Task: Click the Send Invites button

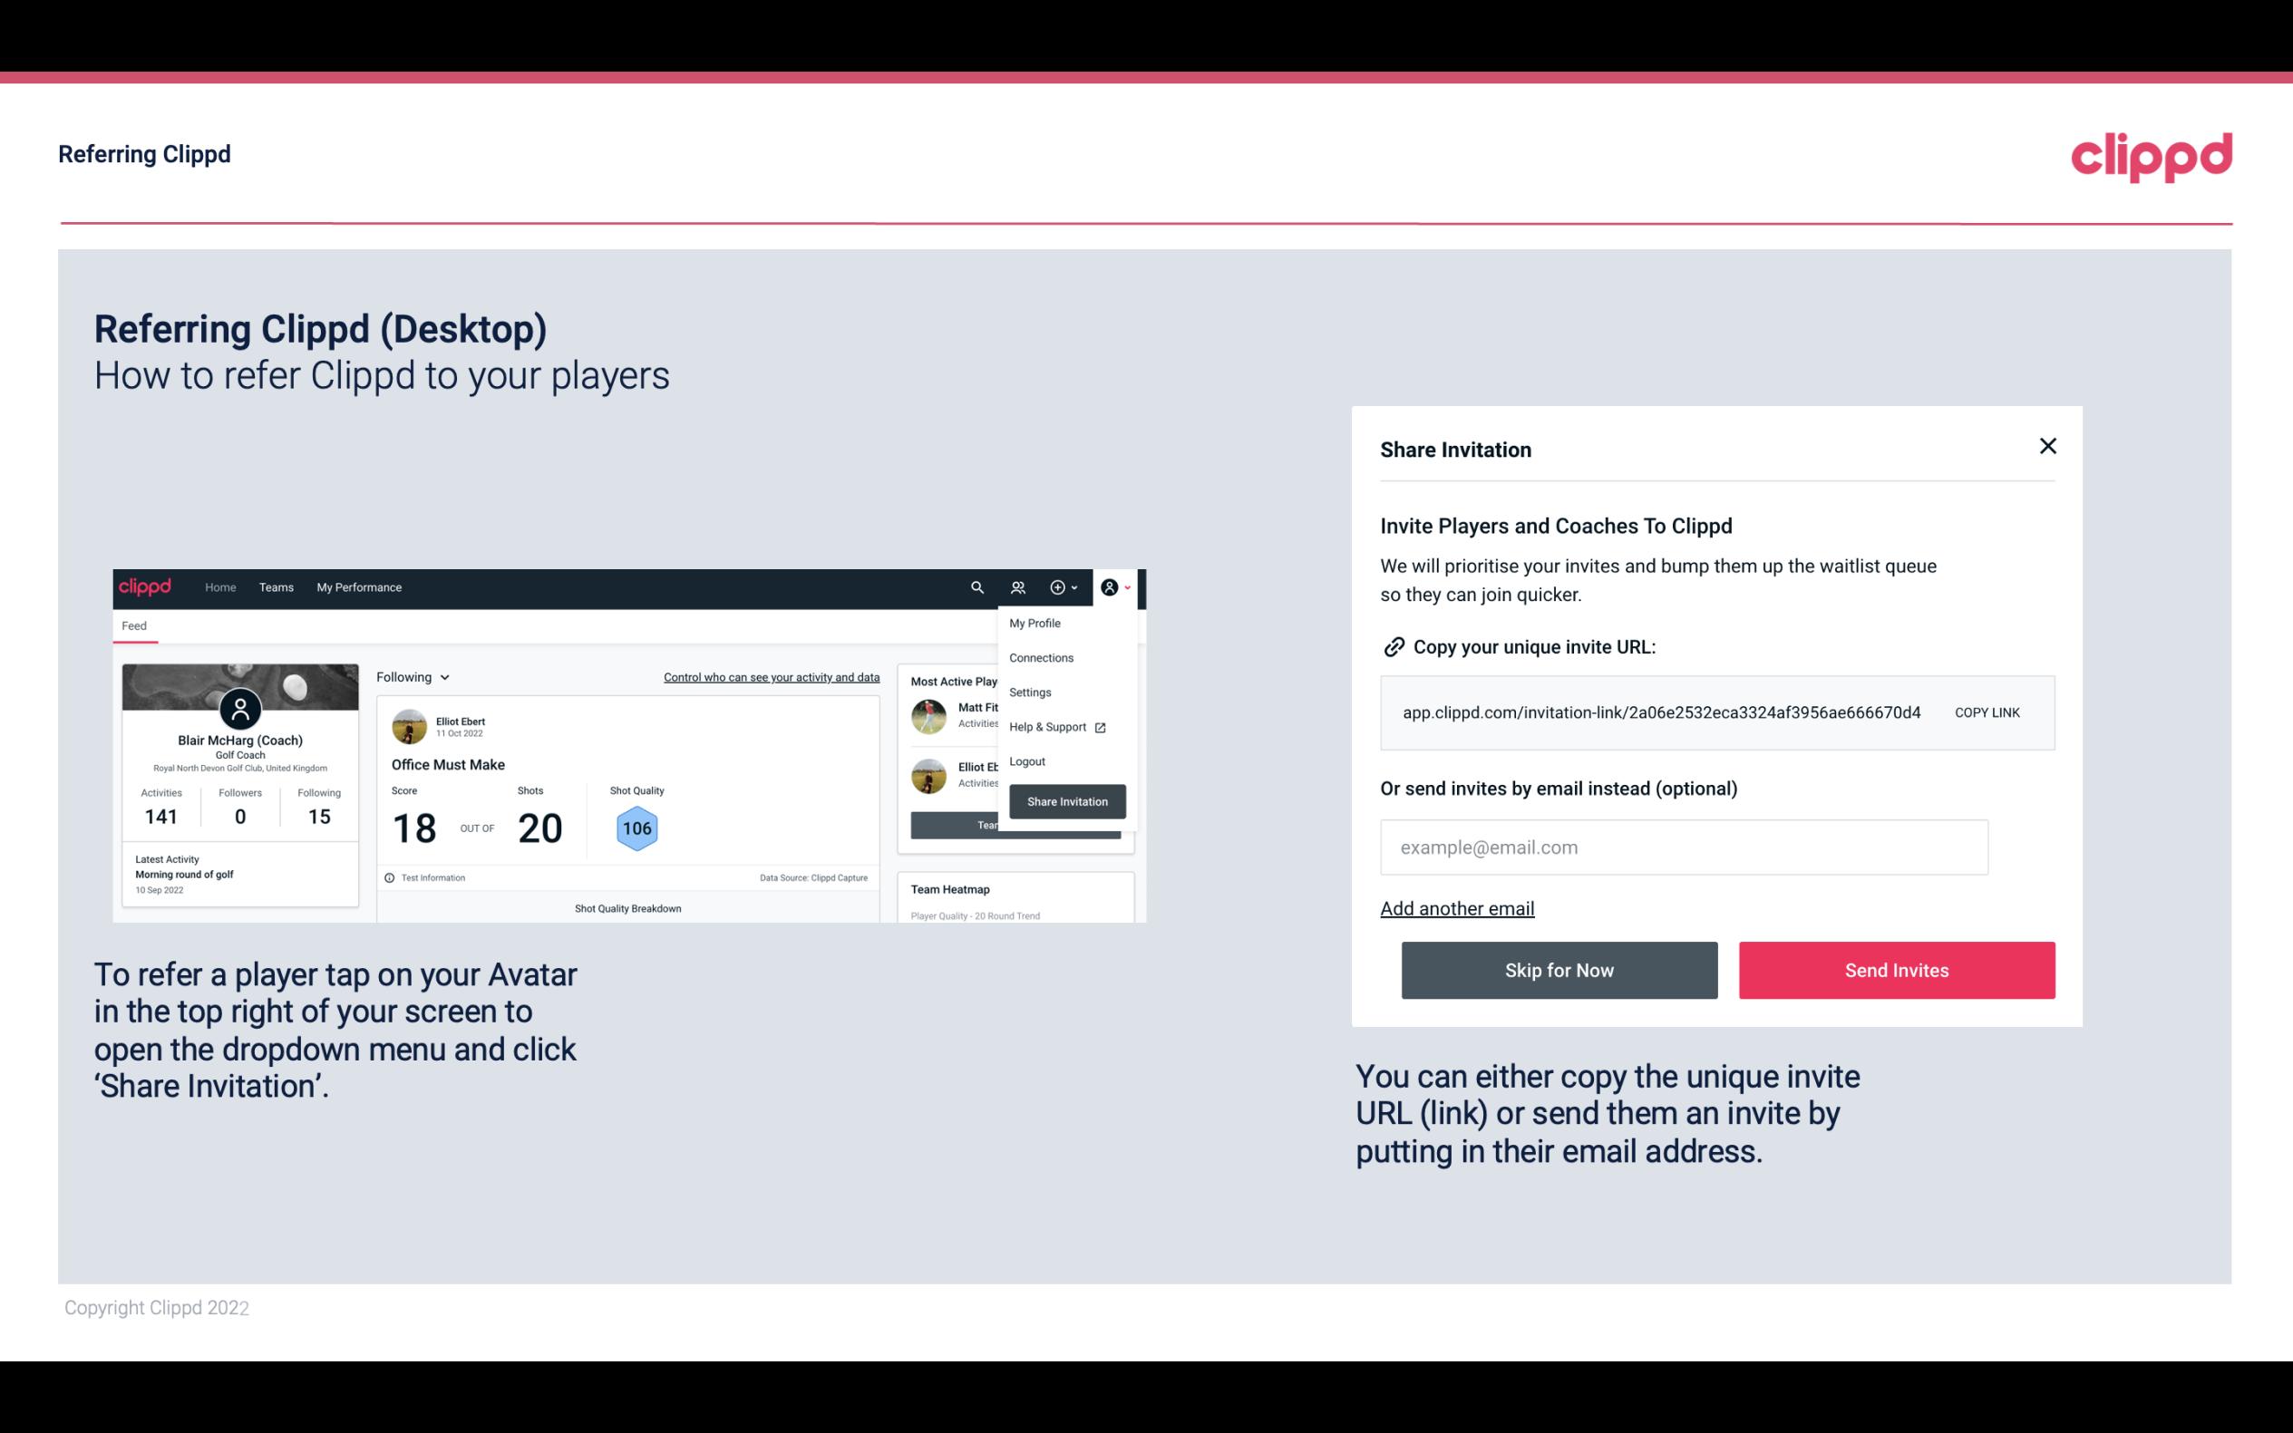Action: point(1897,971)
